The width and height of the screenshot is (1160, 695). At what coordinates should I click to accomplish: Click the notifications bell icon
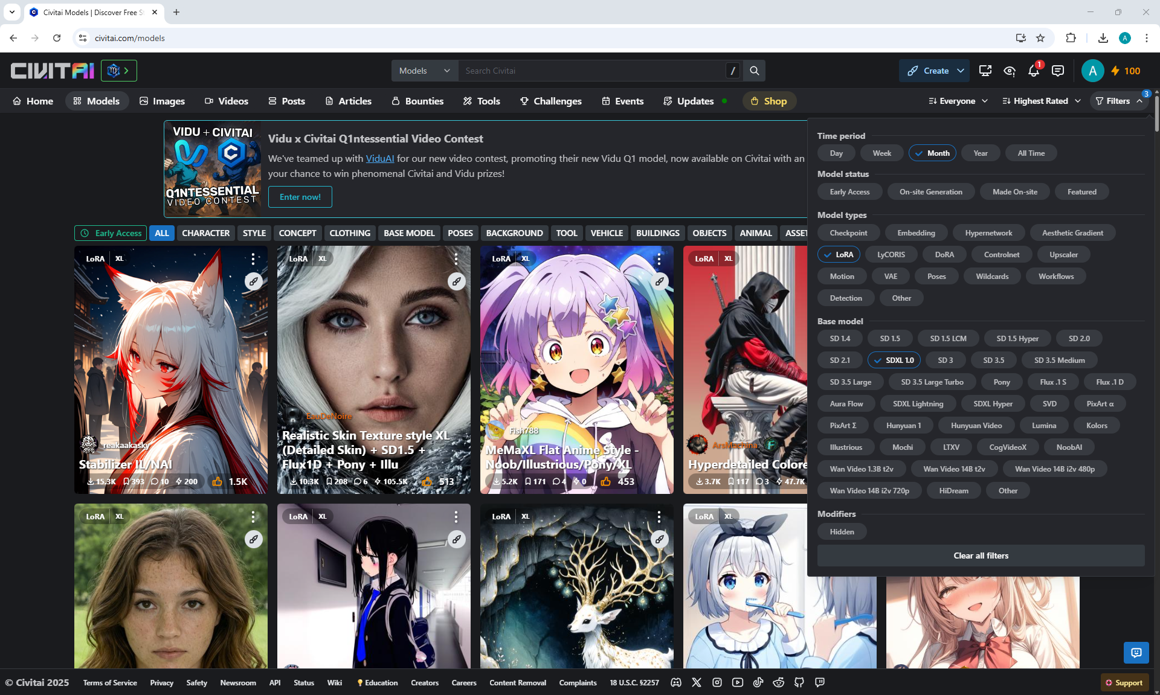pyautogui.click(x=1033, y=71)
